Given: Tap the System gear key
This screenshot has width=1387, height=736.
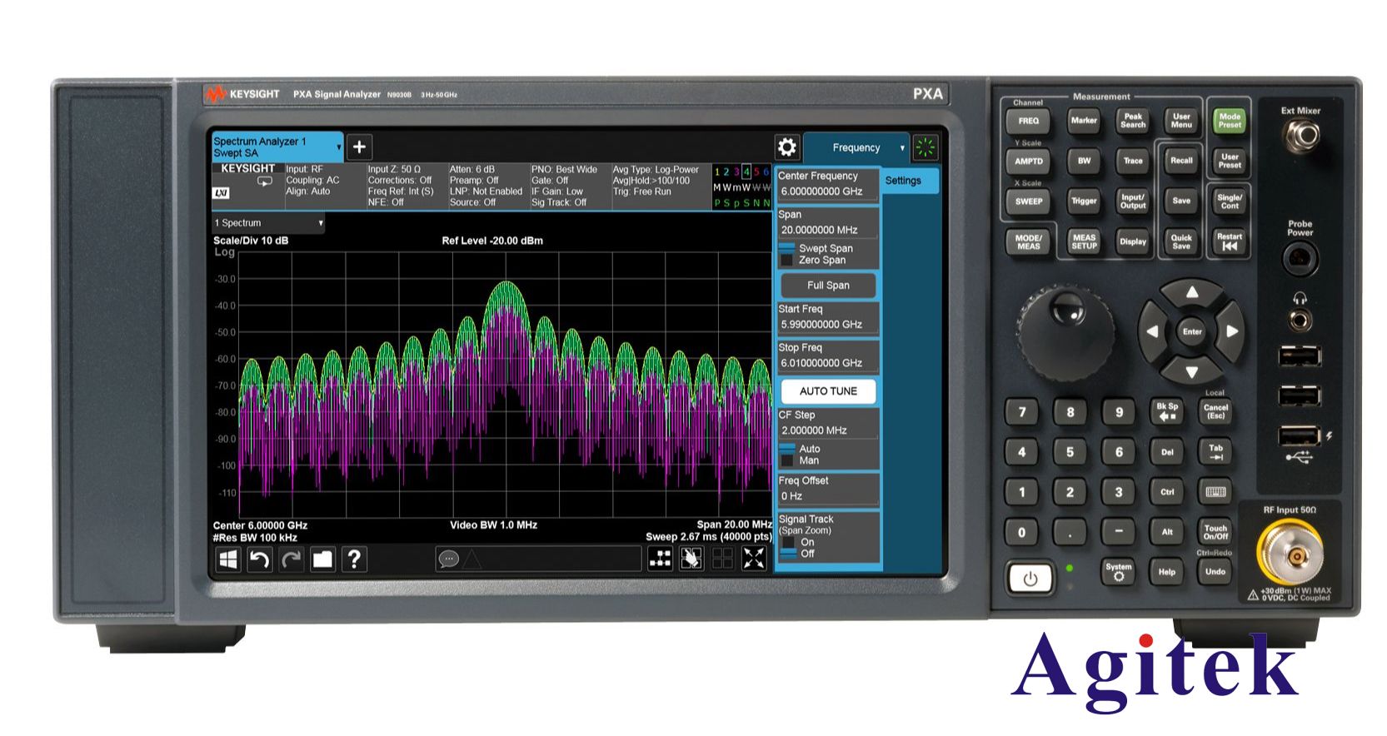Looking at the screenshot, I should [1118, 571].
